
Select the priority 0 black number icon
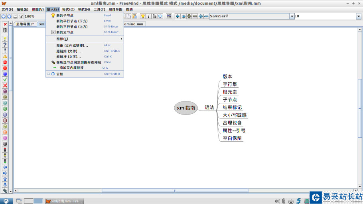click(x=5, y=144)
